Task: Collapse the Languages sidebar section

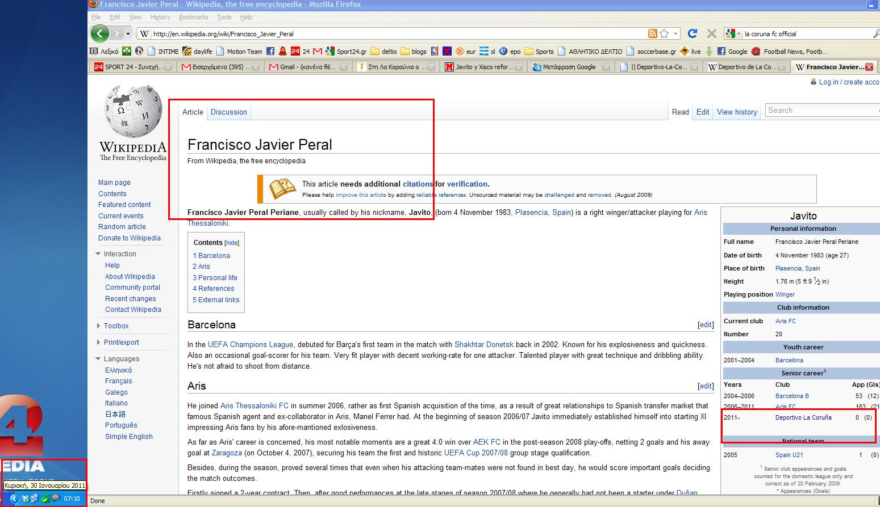Action: [98, 359]
